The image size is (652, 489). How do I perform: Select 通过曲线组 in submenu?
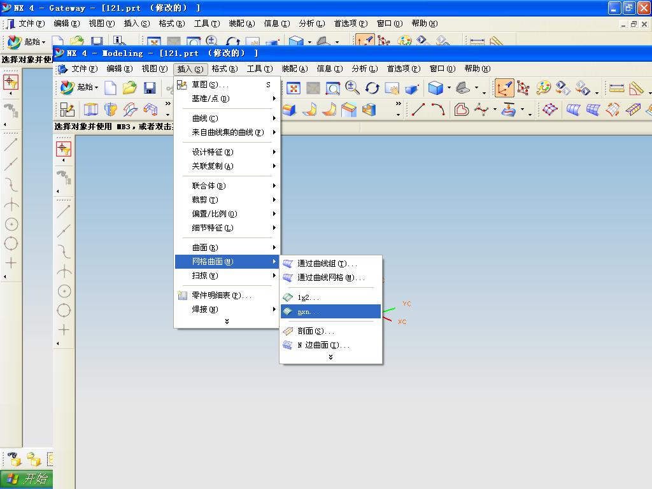pos(331,264)
